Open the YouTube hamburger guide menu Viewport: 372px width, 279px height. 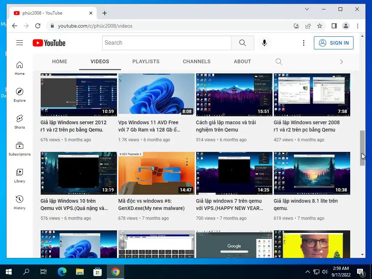pyautogui.click(x=20, y=43)
